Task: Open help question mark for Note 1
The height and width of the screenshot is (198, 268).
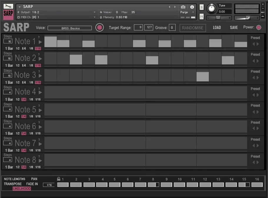Action: click(x=39, y=37)
